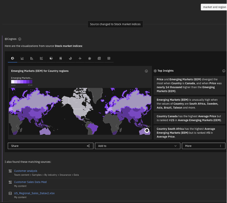227x203 pixels.
Task: Open the packed bubble chart tab
Action: (x=51, y=58)
